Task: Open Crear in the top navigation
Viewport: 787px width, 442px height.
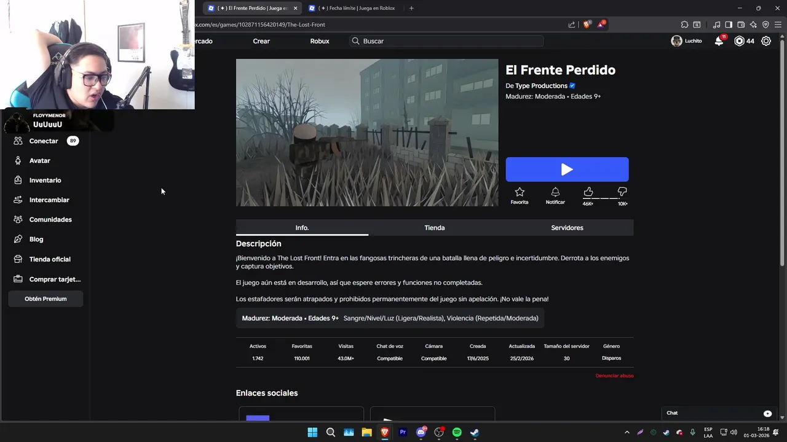Action: [x=261, y=41]
